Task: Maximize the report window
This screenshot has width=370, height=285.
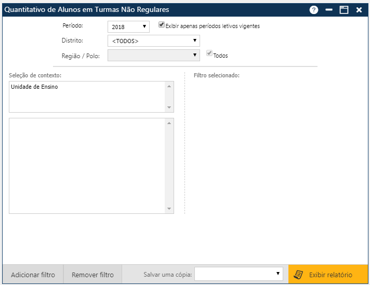Action: tap(343, 10)
